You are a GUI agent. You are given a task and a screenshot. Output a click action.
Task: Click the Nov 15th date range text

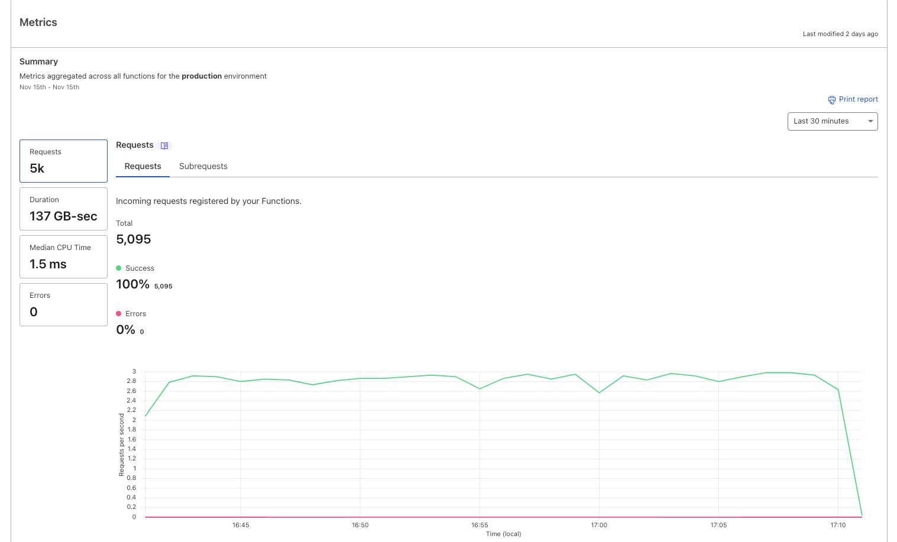pos(49,87)
